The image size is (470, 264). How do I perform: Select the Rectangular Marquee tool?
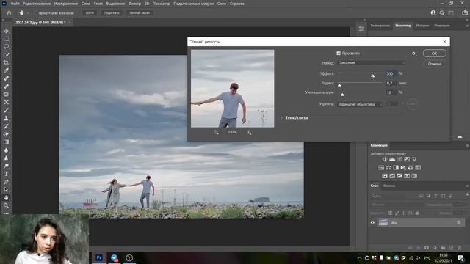coord(6,39)
